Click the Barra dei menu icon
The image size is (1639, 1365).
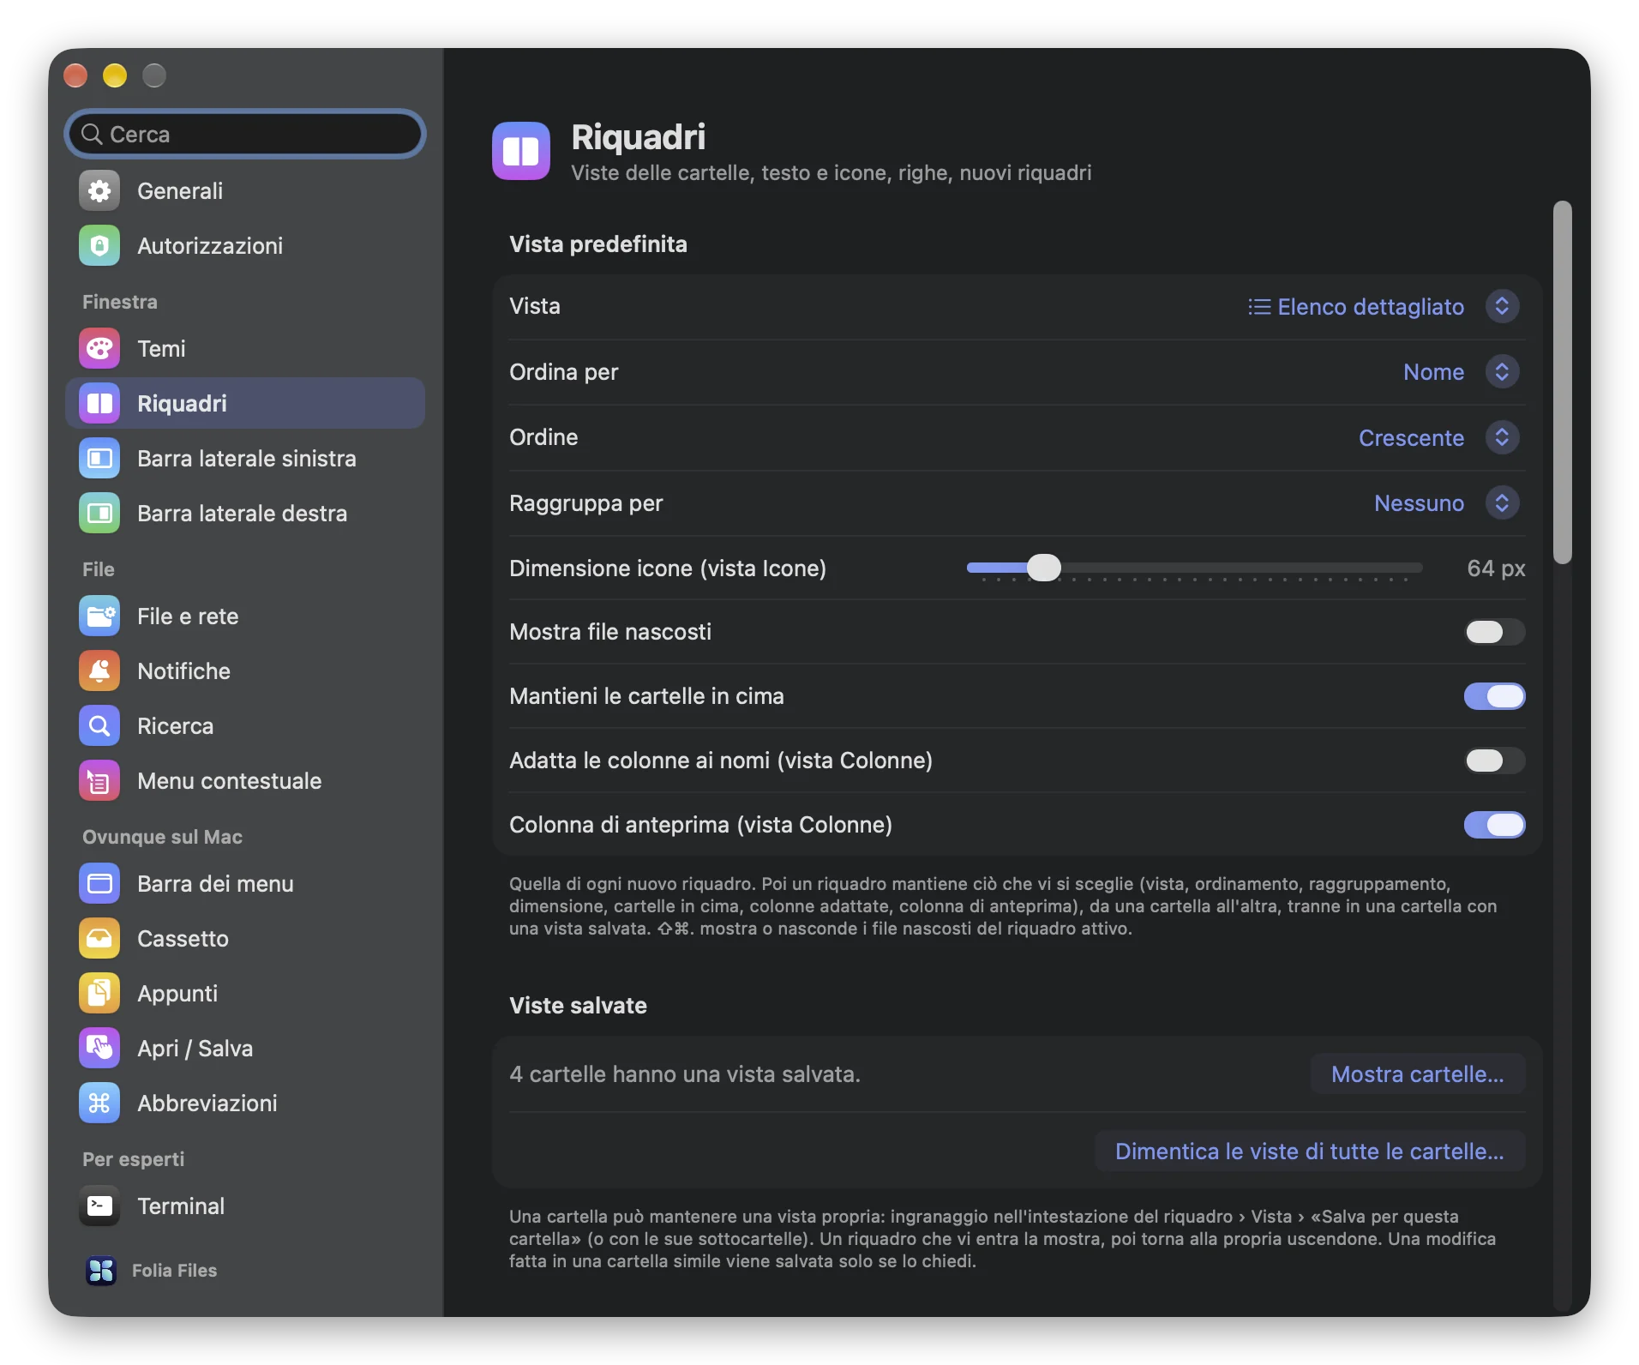99,884
